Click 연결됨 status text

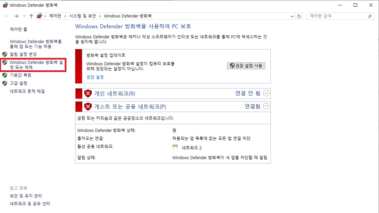253,106
